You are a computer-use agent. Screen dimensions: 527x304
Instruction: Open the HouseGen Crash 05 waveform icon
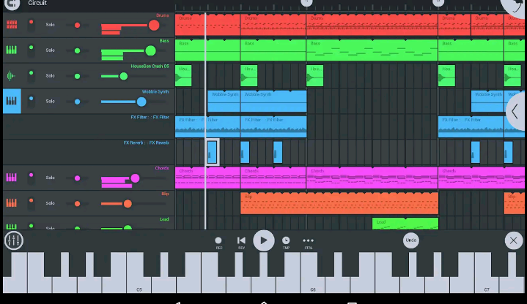click(11, 76)
